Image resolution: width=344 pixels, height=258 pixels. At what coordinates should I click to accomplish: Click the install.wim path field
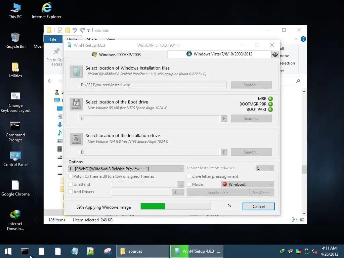tap(153, 85)
